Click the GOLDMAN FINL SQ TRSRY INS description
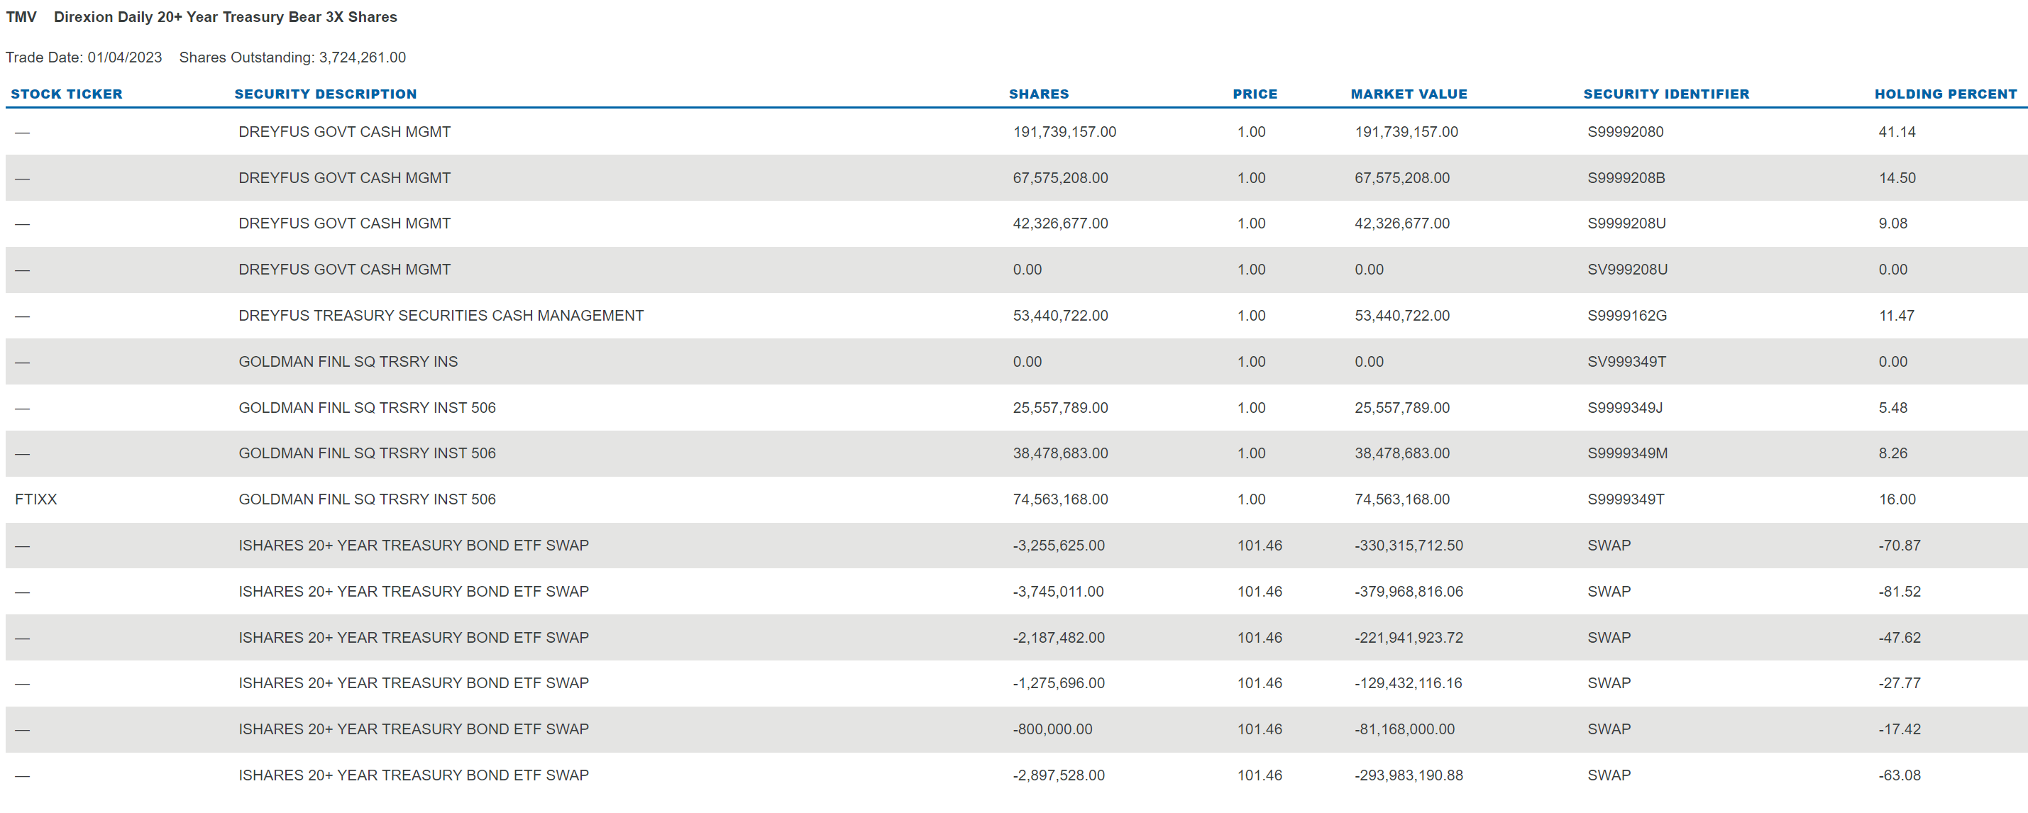 pyautogui.click(x=348, y=361)
